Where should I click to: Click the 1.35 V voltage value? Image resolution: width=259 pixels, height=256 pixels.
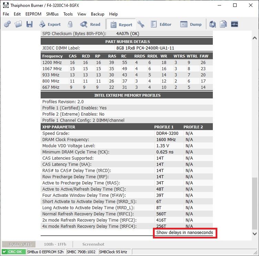point(163,146)
